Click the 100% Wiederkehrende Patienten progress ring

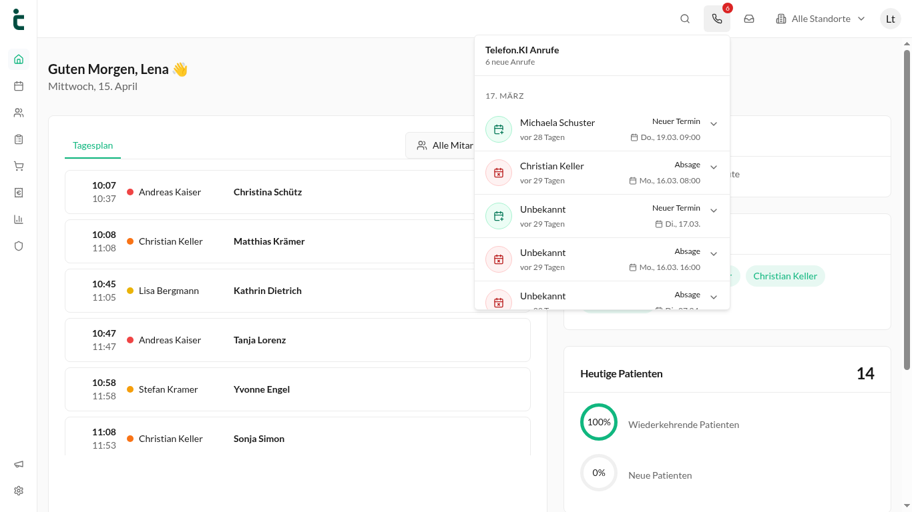599,422
